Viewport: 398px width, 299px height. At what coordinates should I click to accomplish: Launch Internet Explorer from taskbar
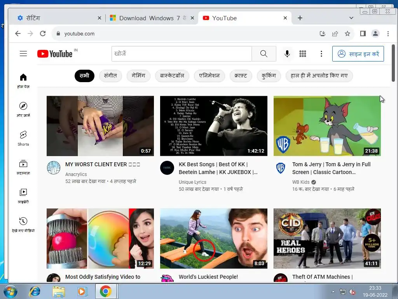click(x=35, y=291)
